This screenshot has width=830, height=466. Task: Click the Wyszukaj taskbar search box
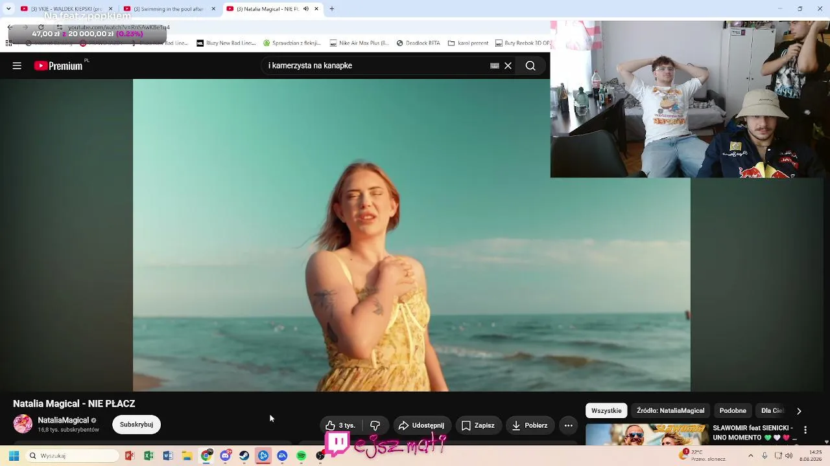[73, 456]
